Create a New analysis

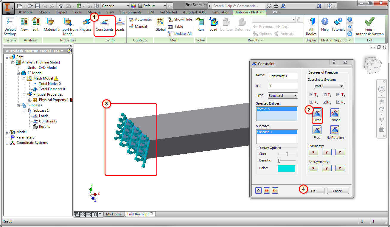click(24, 24)
